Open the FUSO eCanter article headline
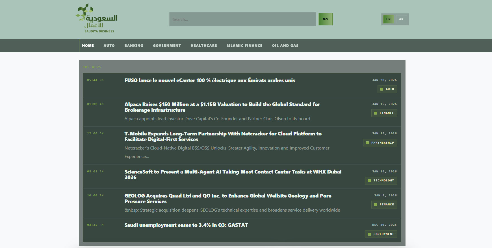The height and width of the screenshot is (248, 492). coord(210,80)
